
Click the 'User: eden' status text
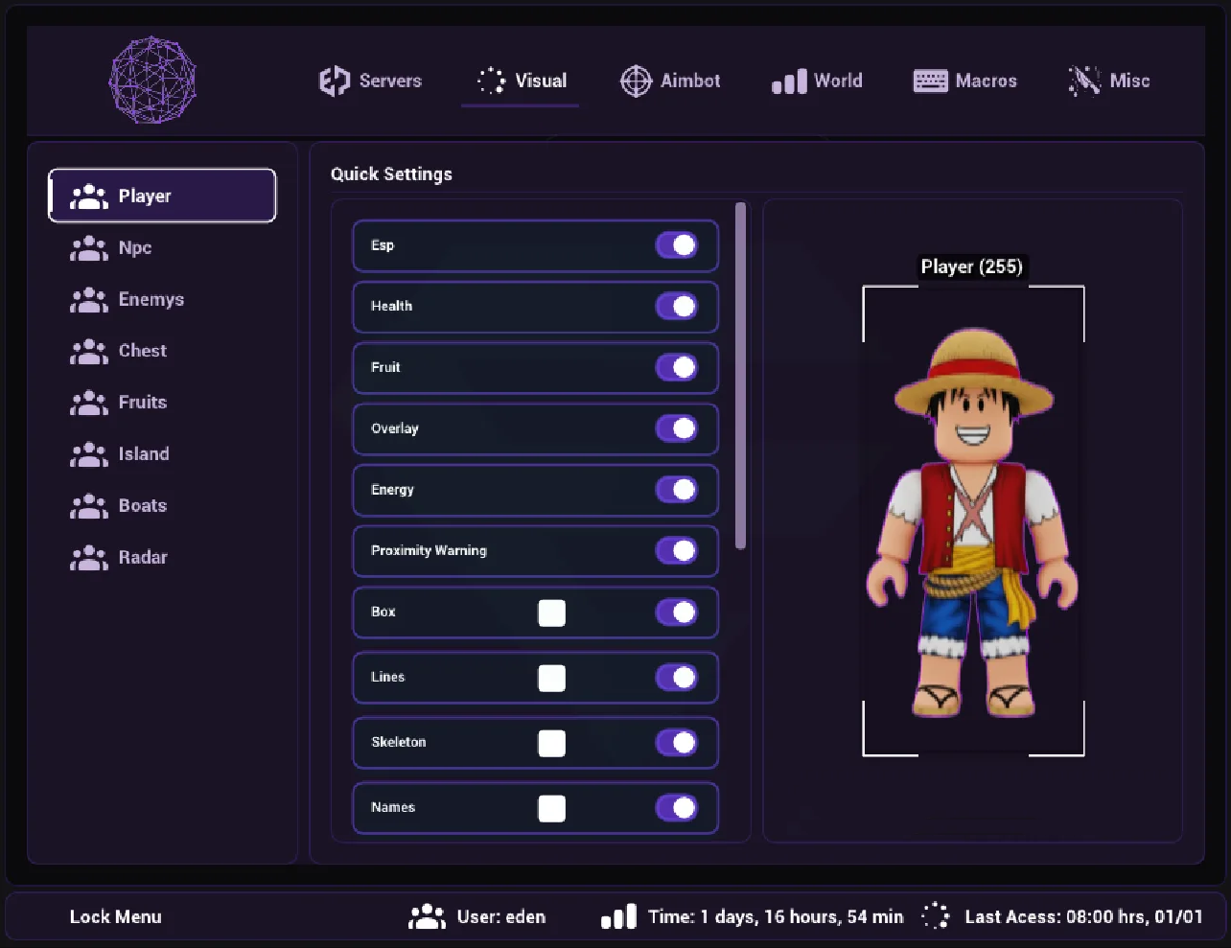pyautogui.click(x=501, y=917)
